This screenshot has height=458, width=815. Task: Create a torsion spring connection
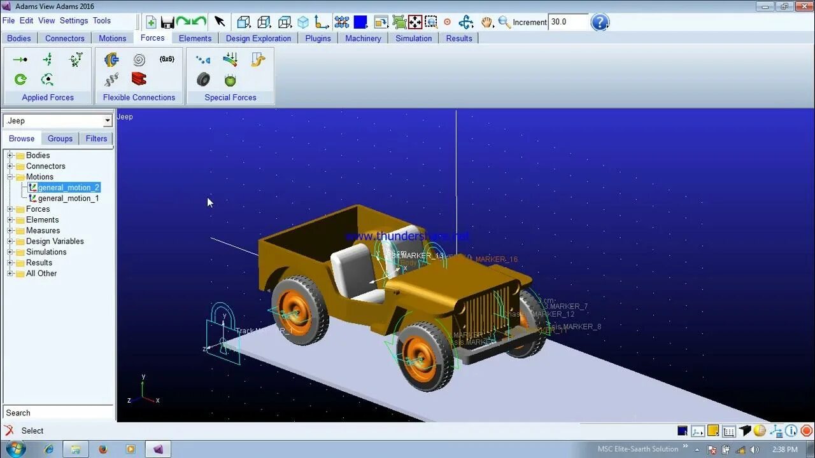139,60
